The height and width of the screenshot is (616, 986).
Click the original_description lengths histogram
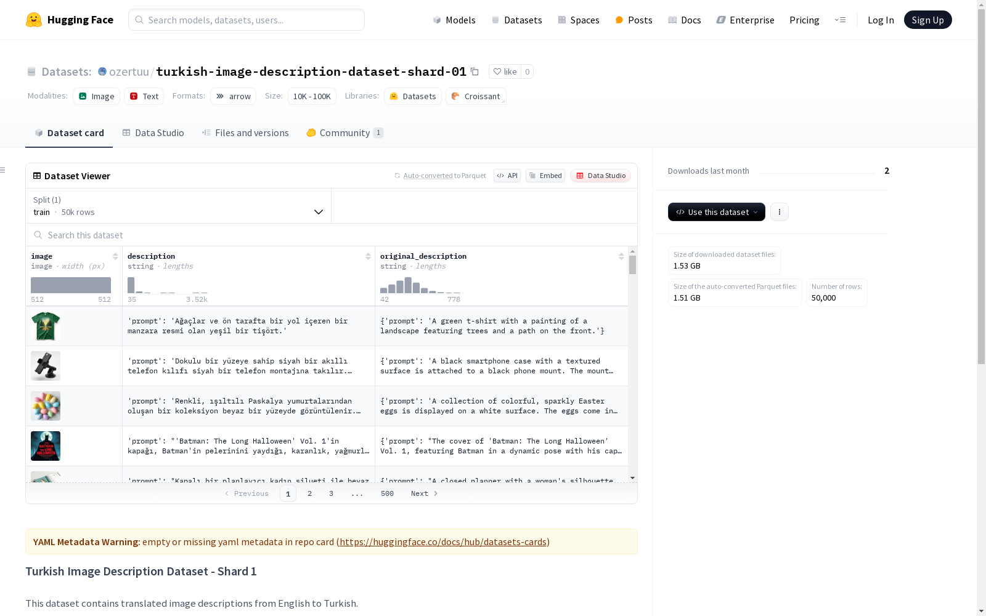420,285
